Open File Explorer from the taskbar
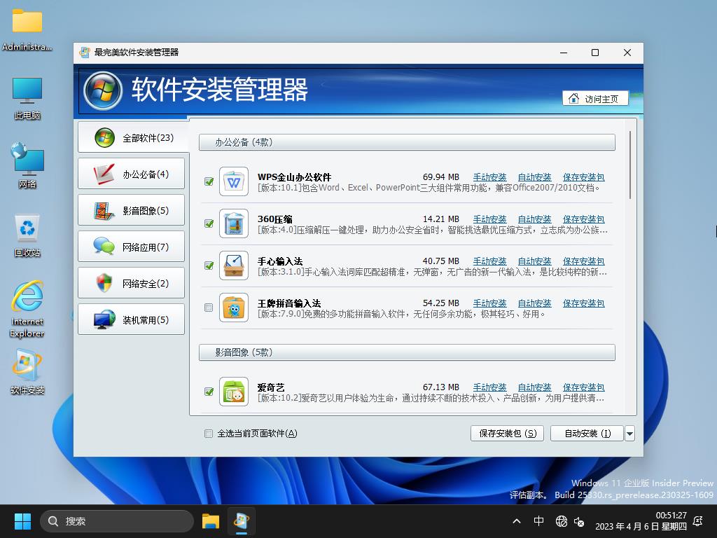717x538 pixels. point(211,521)
